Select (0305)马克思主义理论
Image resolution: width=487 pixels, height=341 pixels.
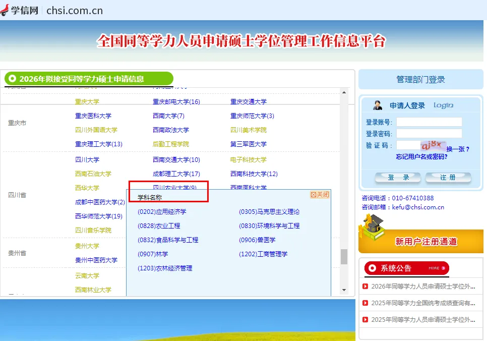(x=269, y=212)
